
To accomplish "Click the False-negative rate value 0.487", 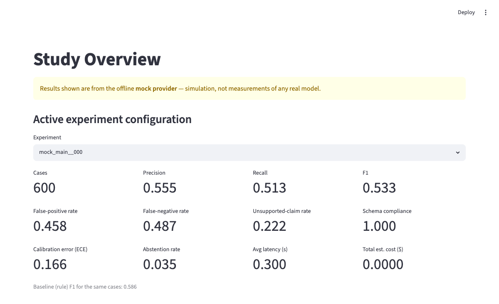I will pos(160,226).
